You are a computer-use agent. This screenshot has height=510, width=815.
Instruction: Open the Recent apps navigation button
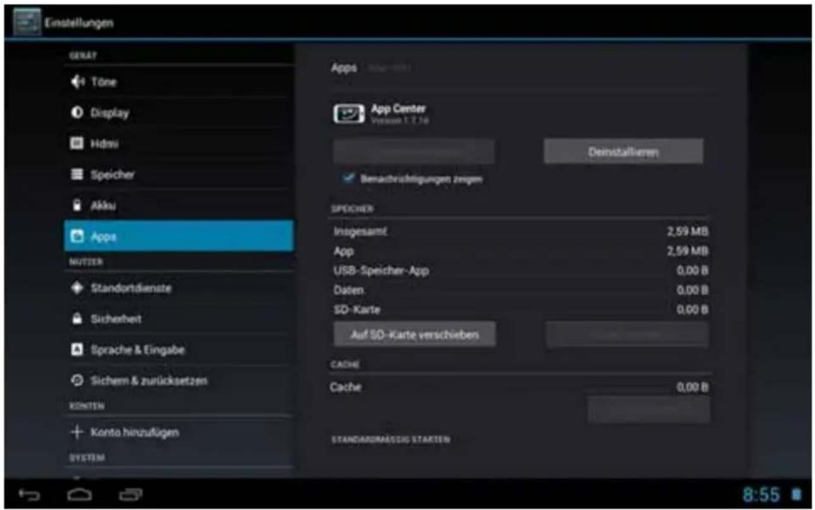click(130, 494)
